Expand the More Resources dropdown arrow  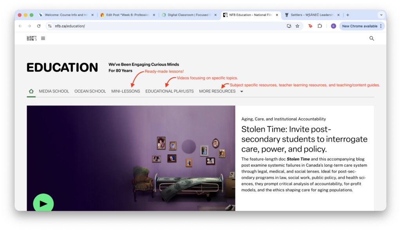coord(242,91)
